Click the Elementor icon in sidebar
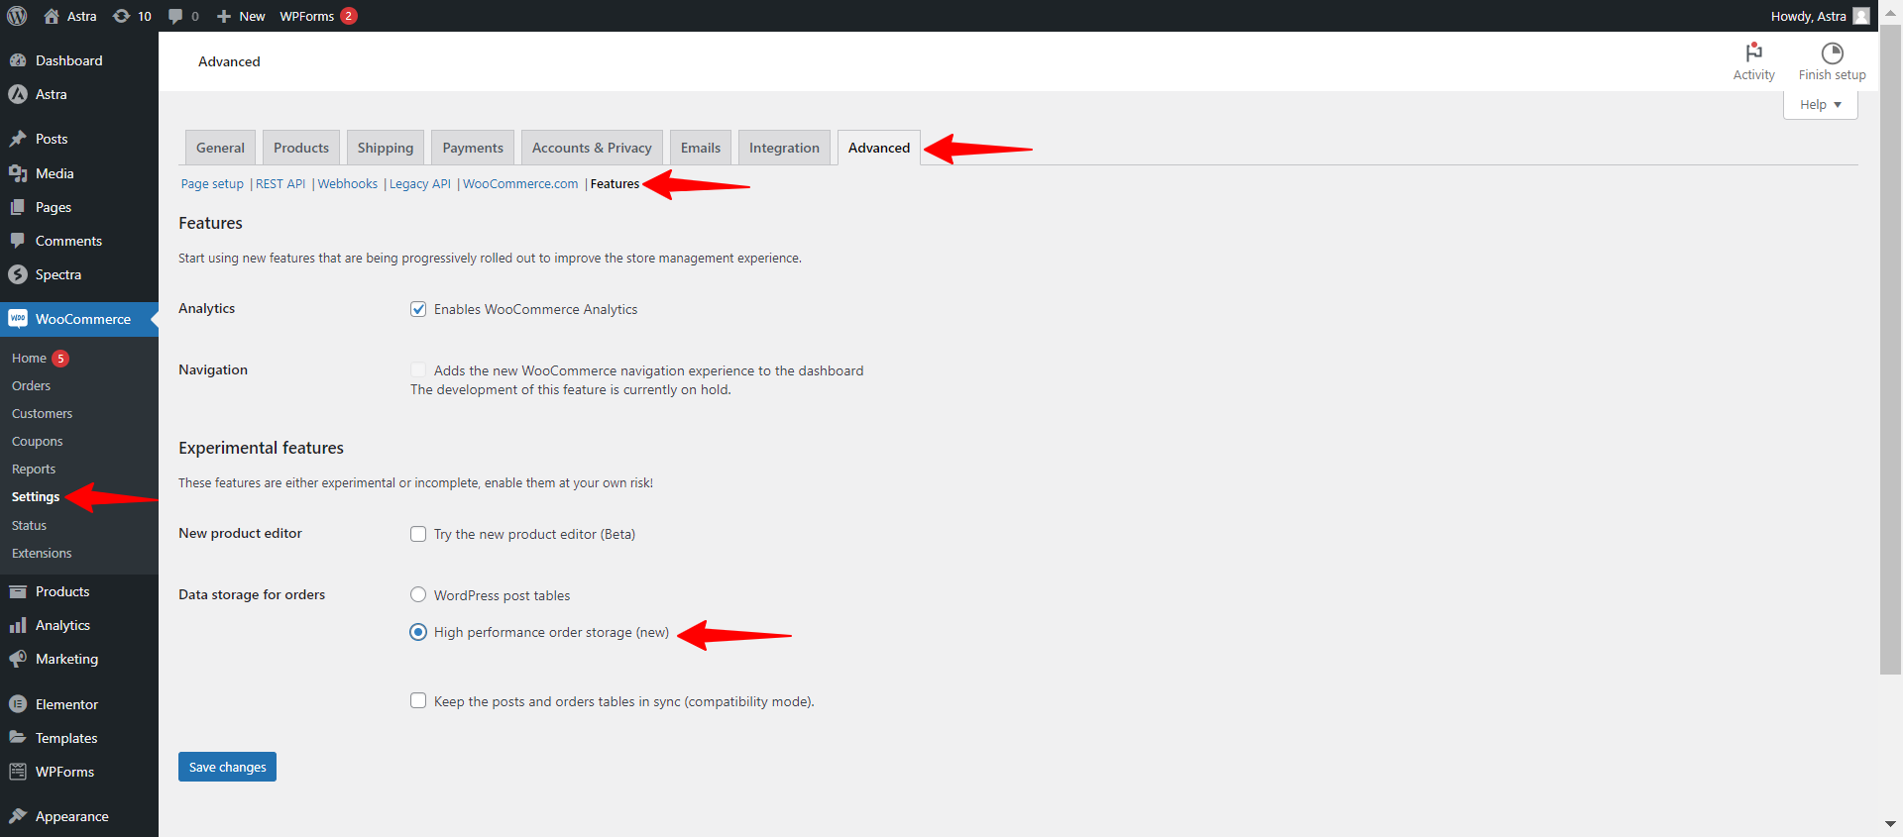Screen dimensions: 1903x837 pyautogui.click(x=18, y=704)
